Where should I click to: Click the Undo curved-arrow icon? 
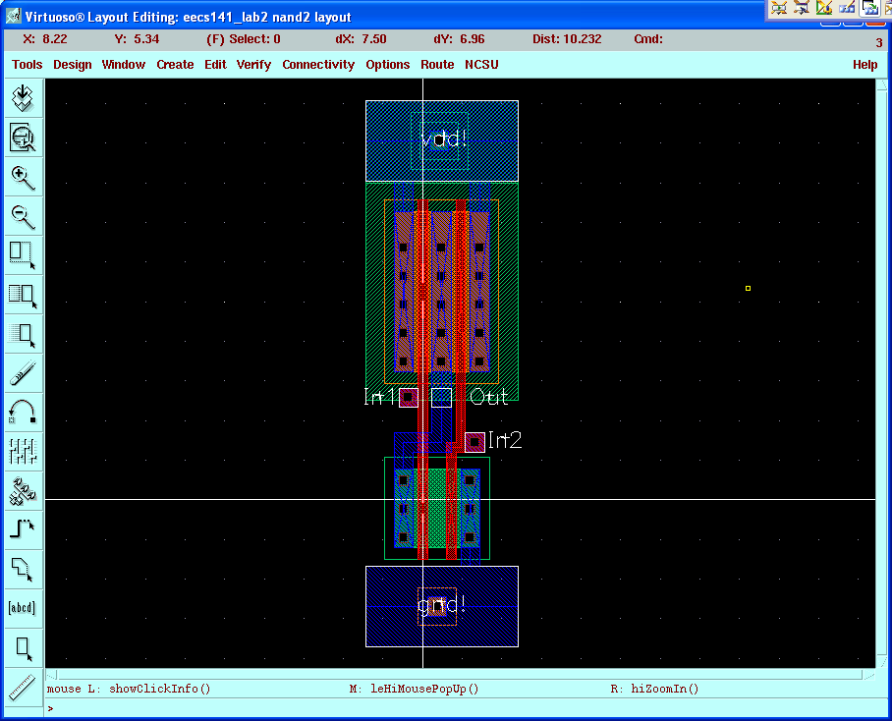(x=23, y=412)
